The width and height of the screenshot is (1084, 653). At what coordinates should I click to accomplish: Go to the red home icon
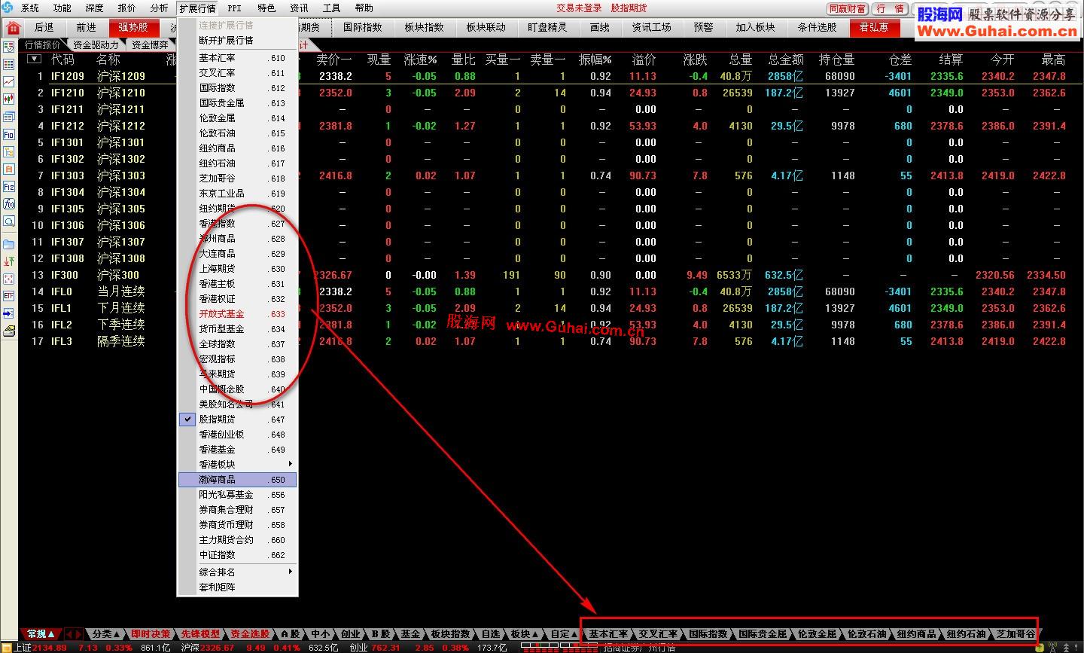(x=13, y=28)
